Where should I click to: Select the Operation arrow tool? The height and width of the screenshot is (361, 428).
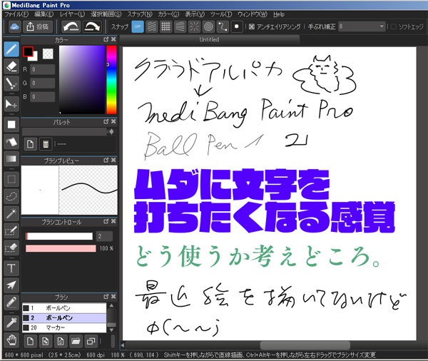tap(11, 285)
